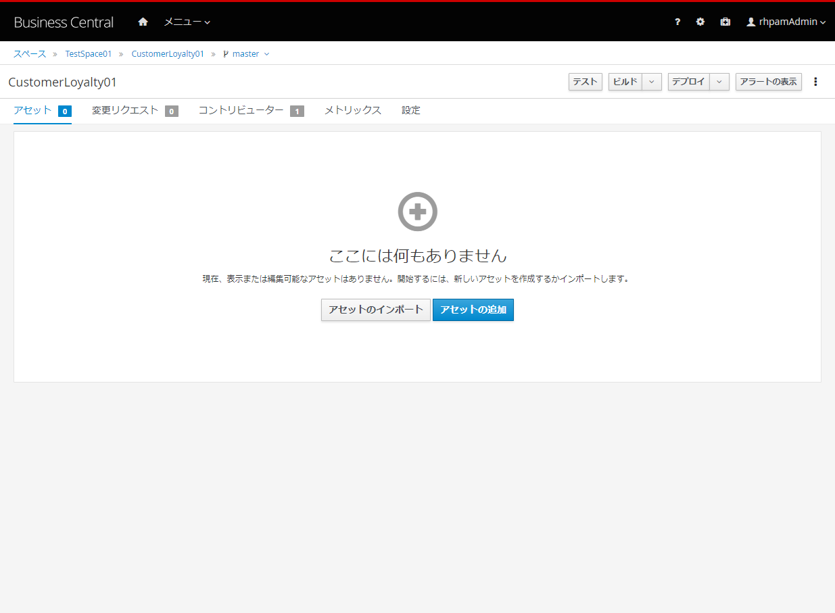Open the CustomerLoyalty01 breadcrumb link
The width and height of the screenshot is (835, 613).
(168, 53)
